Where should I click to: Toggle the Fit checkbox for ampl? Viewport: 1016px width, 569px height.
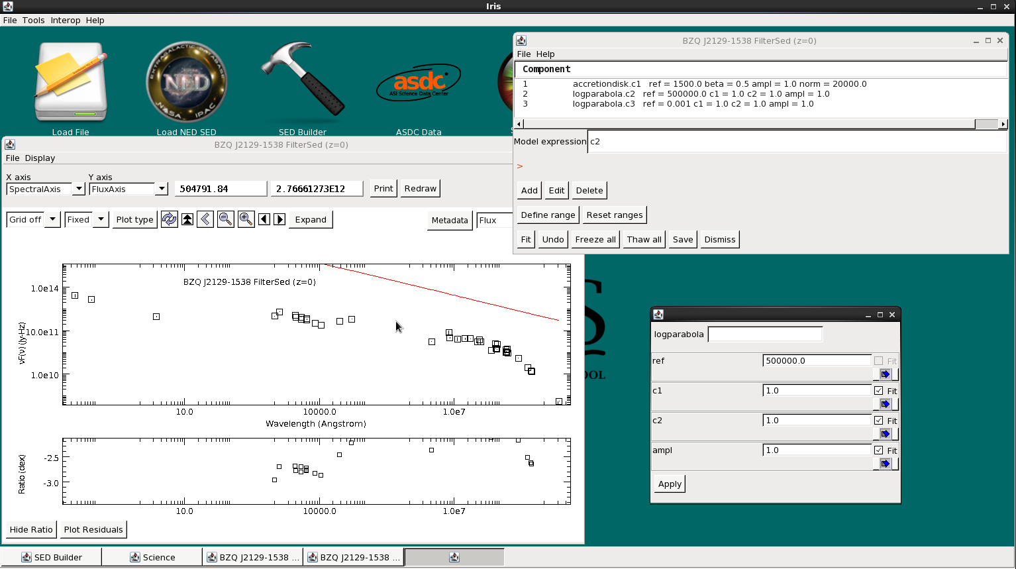tap(879, 450)
